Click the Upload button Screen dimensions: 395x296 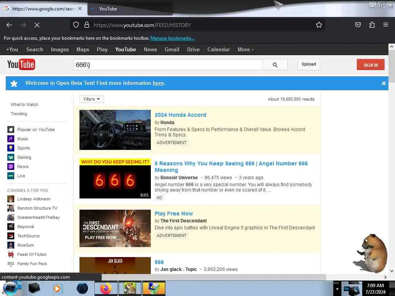(309, 64)
